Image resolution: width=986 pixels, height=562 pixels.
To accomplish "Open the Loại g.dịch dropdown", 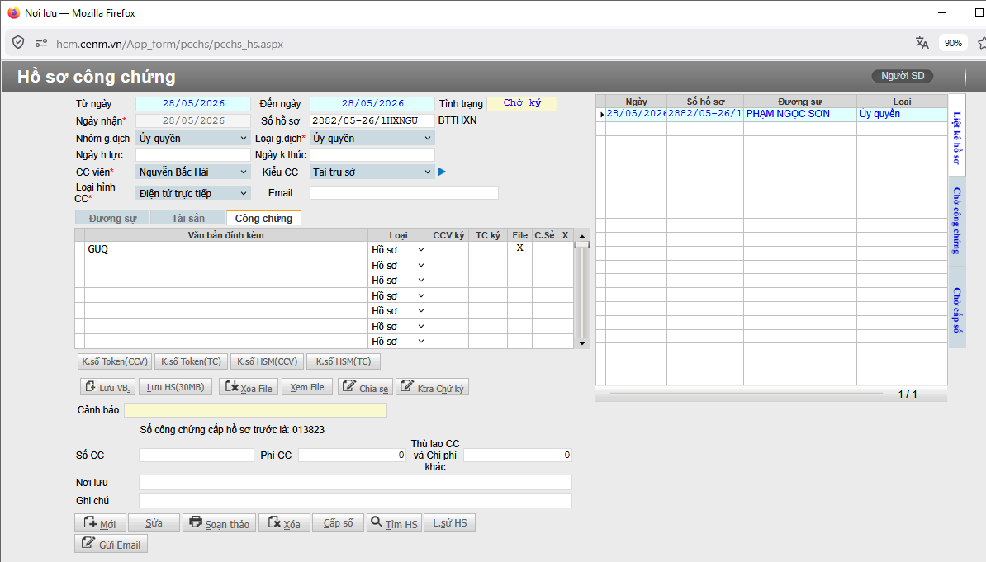I will click(372, 139).
